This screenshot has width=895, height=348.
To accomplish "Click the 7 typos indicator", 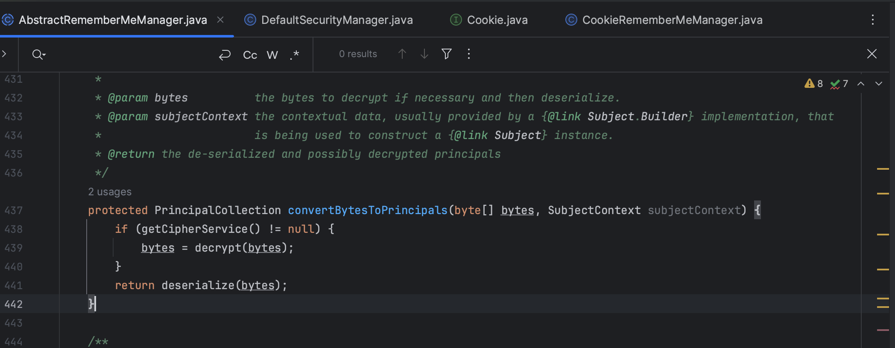I will tap(839, 84).
